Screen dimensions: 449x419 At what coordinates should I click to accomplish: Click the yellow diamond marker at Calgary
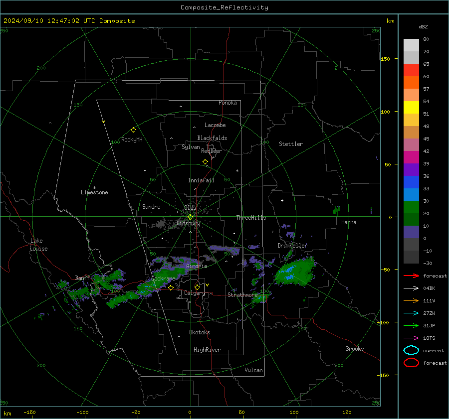pos(197,287)
